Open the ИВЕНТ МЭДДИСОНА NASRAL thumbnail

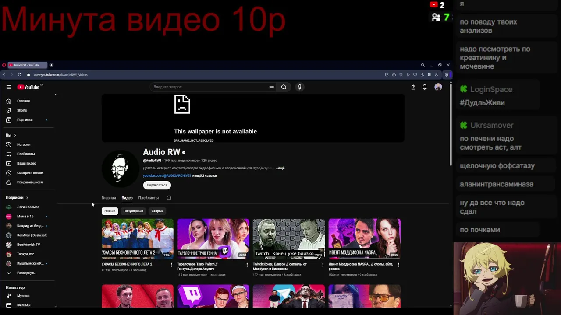[365, 239]
